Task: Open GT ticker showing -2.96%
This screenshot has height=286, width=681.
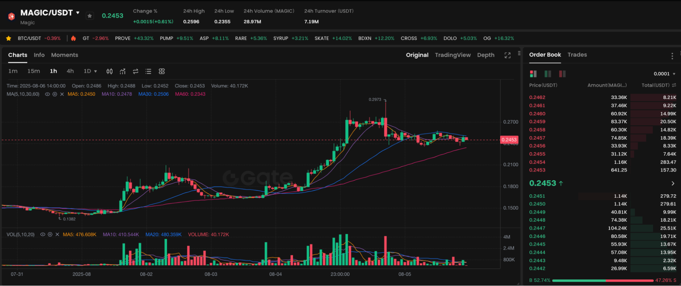Action: tap(96, 38)
